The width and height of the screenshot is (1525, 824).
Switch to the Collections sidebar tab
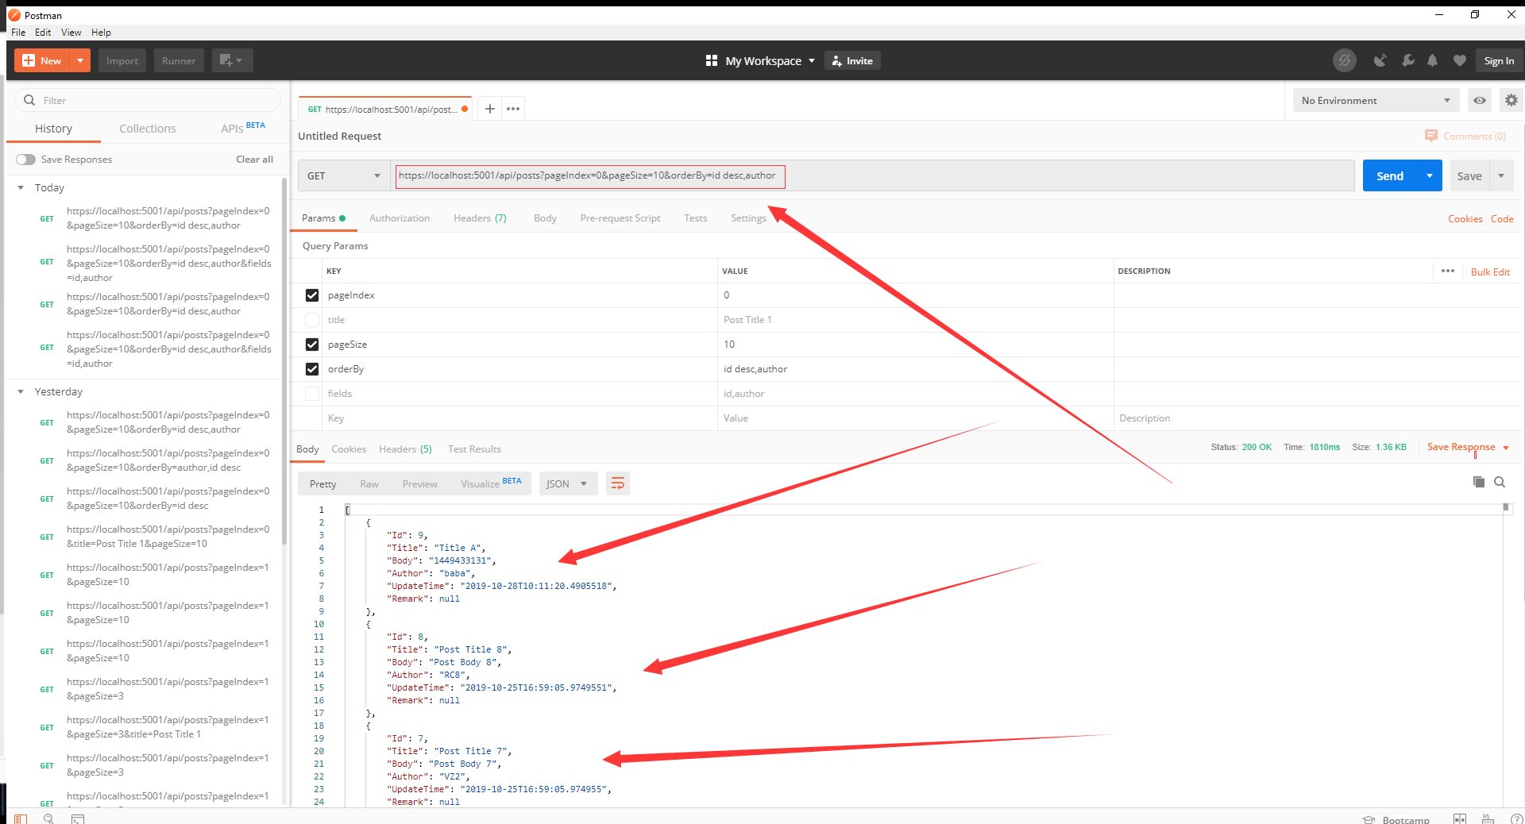point(148,129)
